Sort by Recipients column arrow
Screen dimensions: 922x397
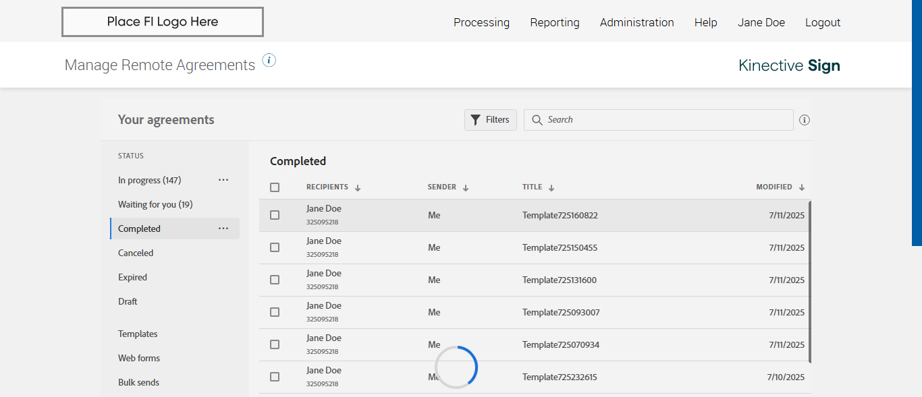pyautogui.click(x=358, y=188)
